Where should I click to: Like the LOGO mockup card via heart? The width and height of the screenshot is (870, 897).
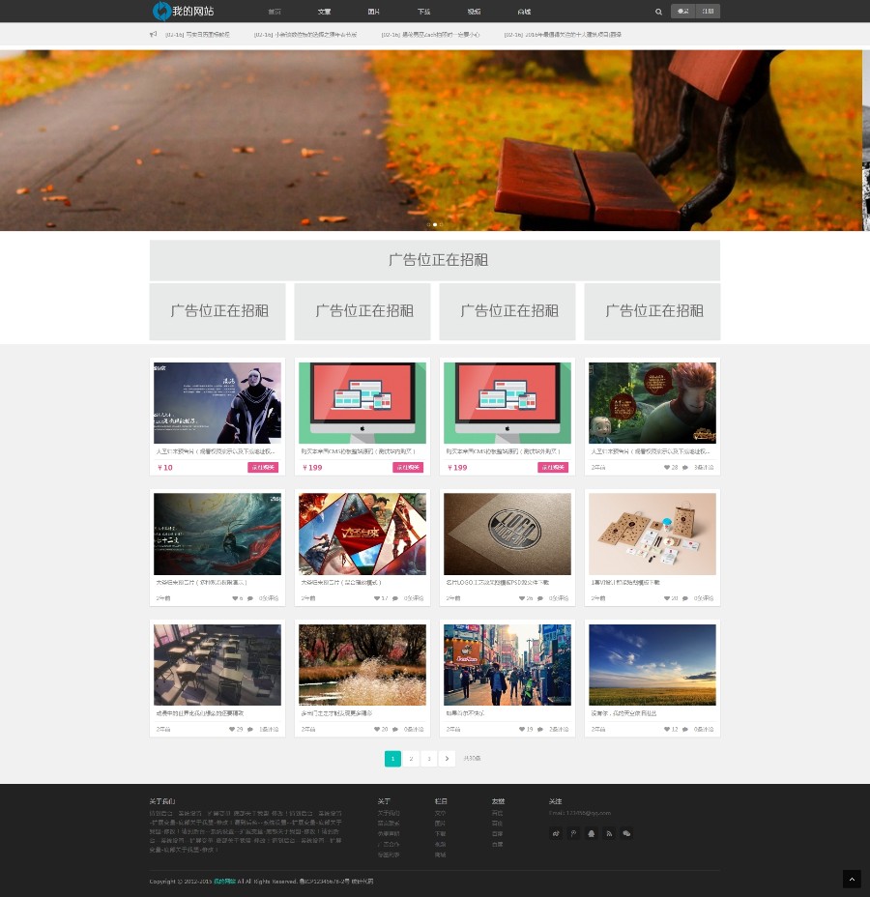pyautogui.click(x=522, y=598)
